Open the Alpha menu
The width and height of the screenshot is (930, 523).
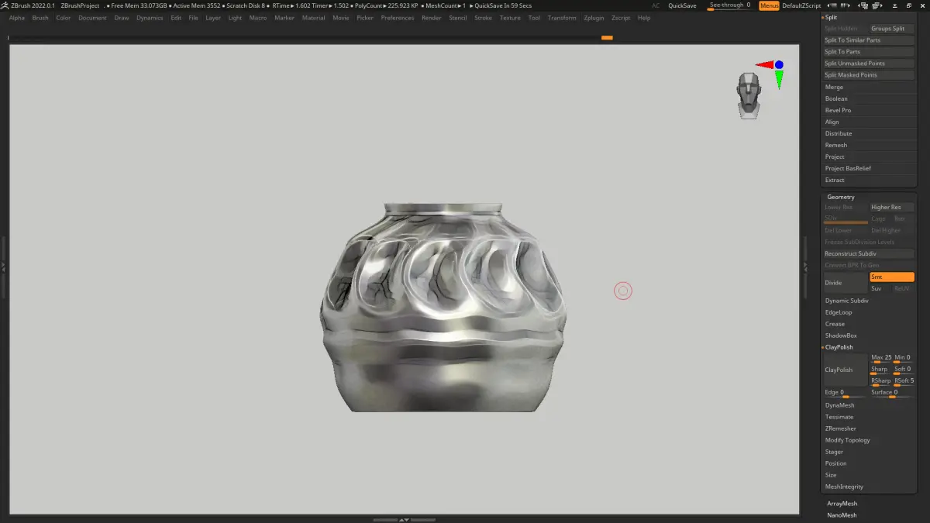(x=17, y=18)
